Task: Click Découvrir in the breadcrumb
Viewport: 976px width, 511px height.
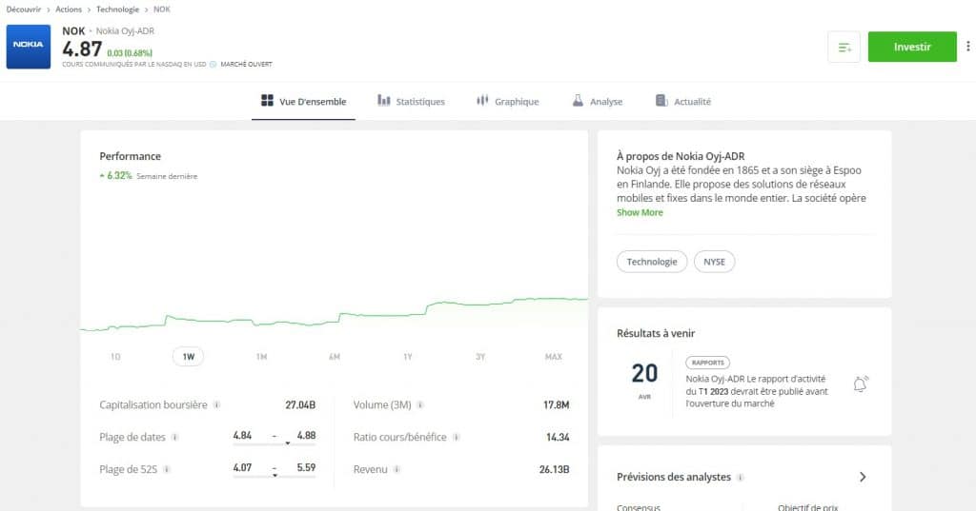Action: click(x=24, y=10)
